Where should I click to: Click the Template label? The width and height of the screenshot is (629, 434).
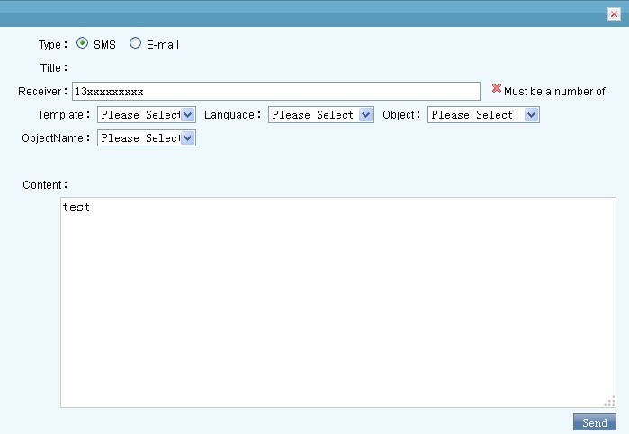(62, 115)
